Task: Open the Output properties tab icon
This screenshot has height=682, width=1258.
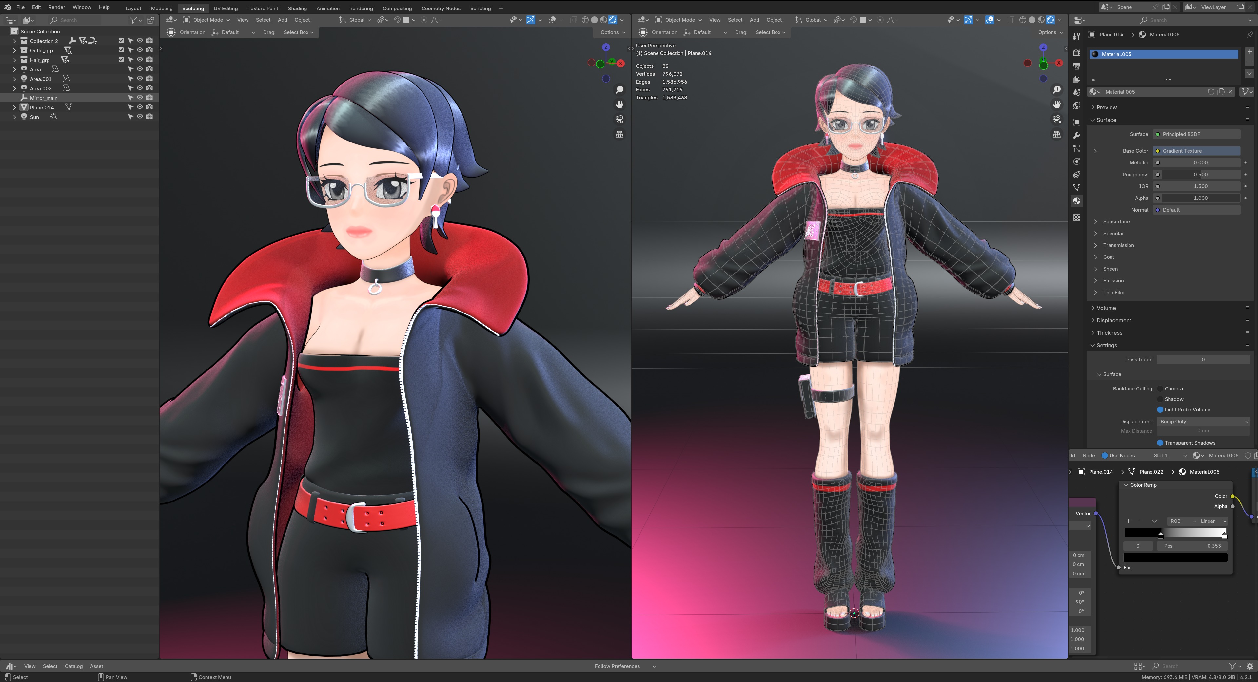Action: coord(1076,66)
